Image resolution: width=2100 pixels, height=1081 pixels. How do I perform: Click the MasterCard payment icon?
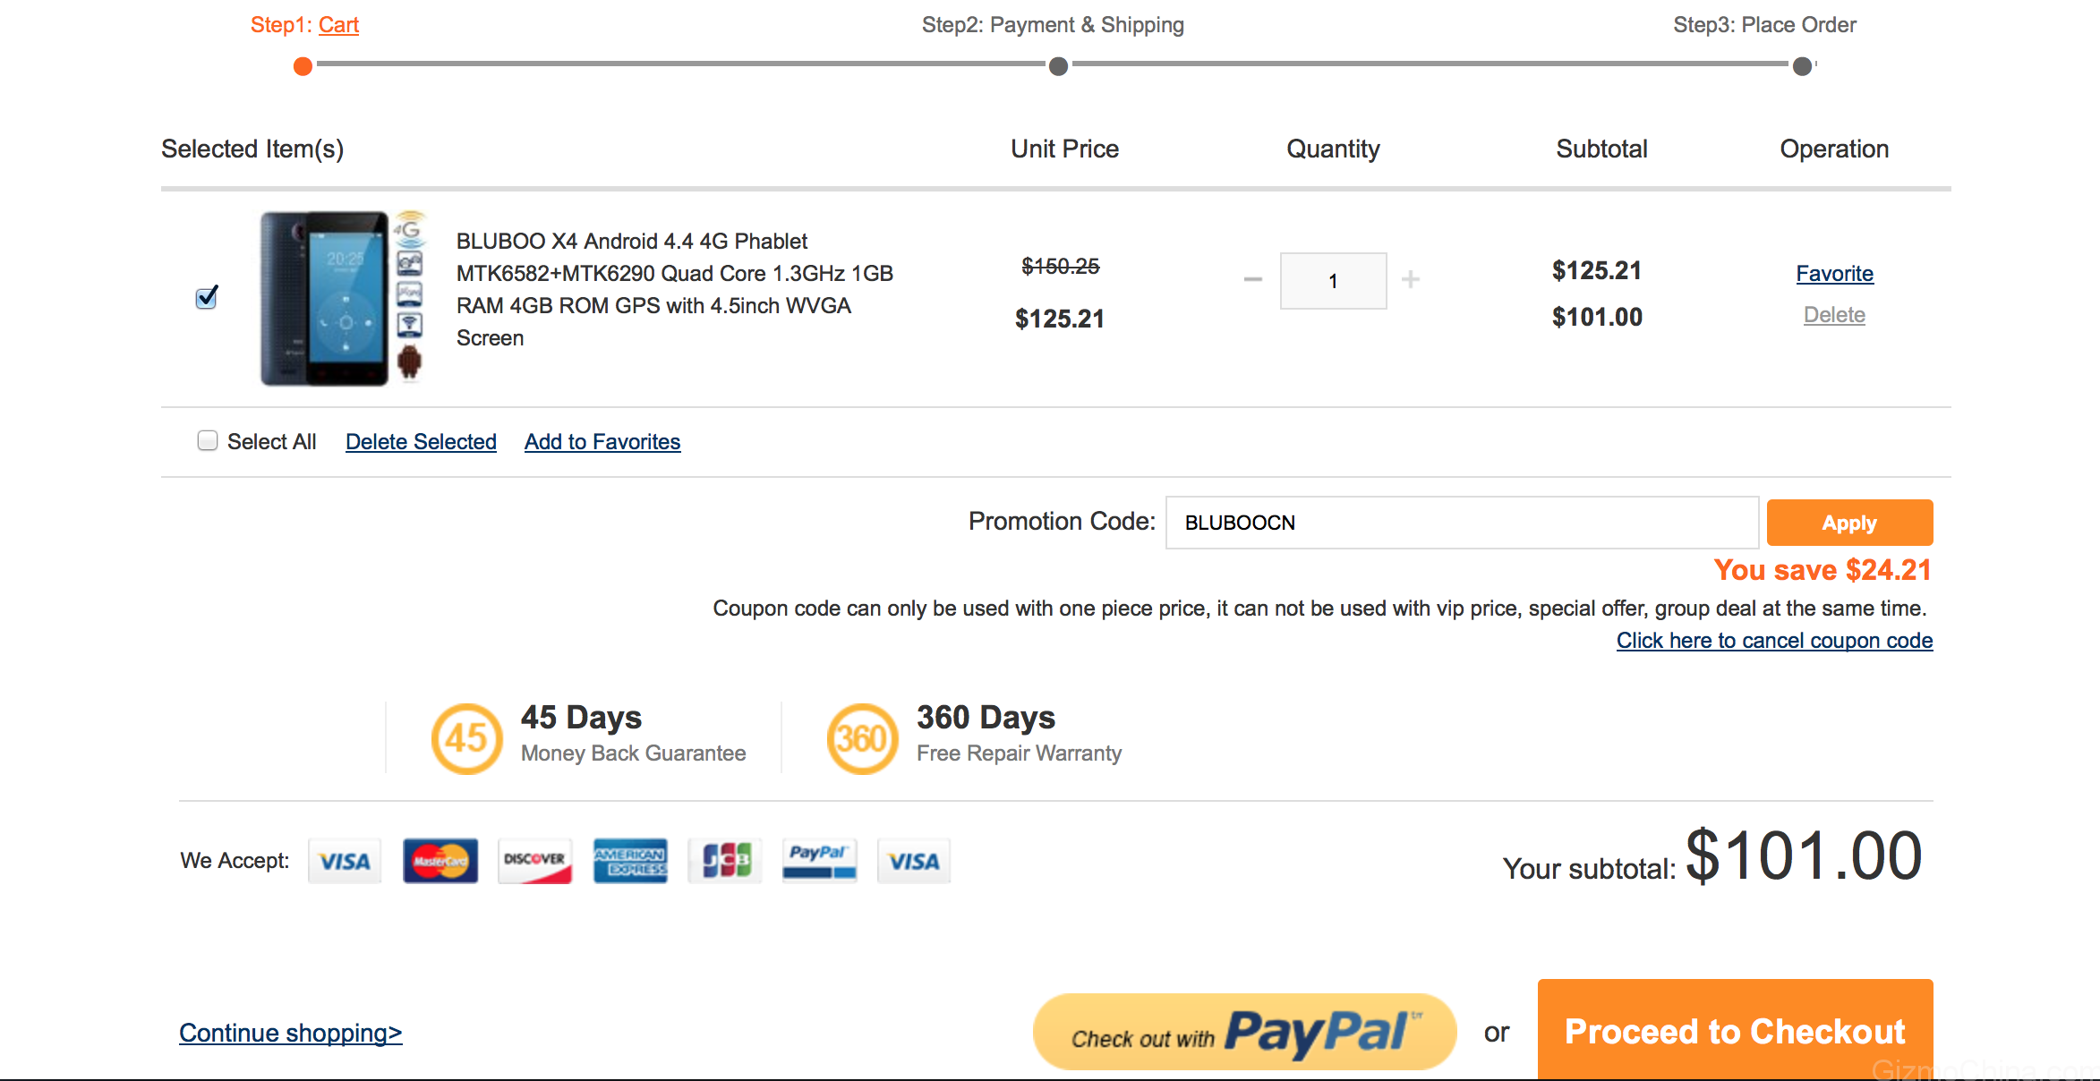(x=440, y=861)
